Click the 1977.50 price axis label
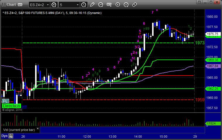 pos(212,27)
